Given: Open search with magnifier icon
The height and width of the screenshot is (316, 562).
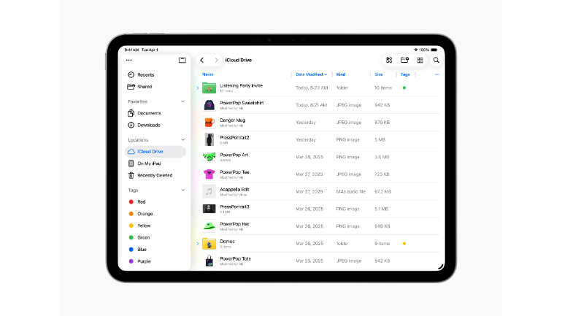Looking at the screenshot, I should 436,60.
